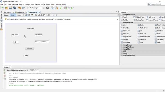Switch editor to Design view
Viewport: 165px width, 92px height.
coord(13,15)
